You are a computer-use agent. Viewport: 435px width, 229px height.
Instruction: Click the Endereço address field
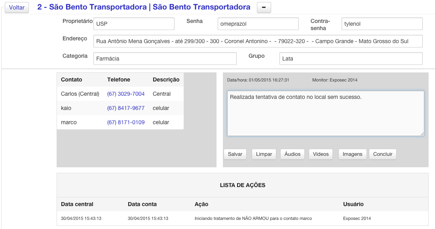(258, 41)
